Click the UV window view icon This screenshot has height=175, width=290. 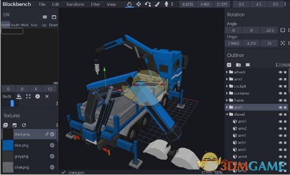coord(54,17)
